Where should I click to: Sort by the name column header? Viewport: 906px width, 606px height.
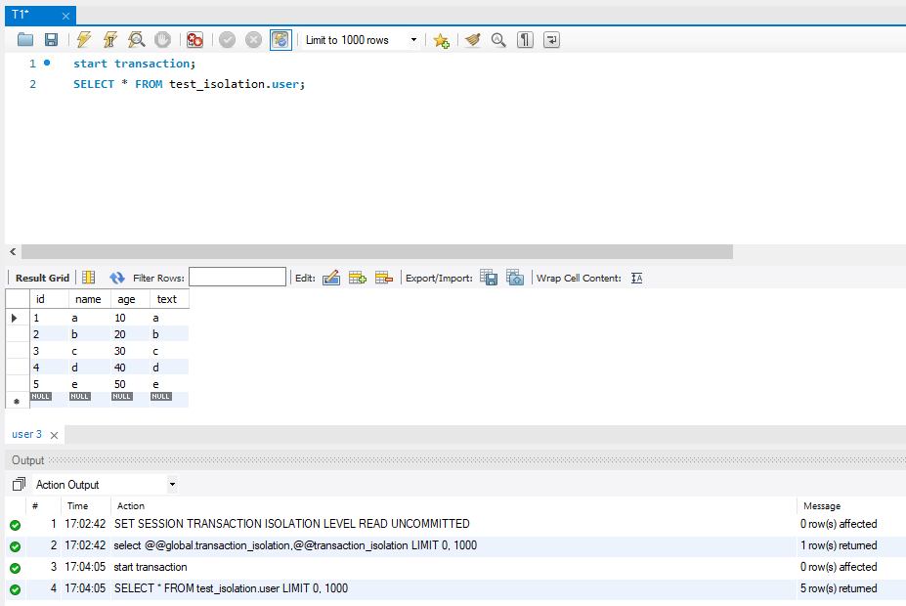tap(90, 299)
